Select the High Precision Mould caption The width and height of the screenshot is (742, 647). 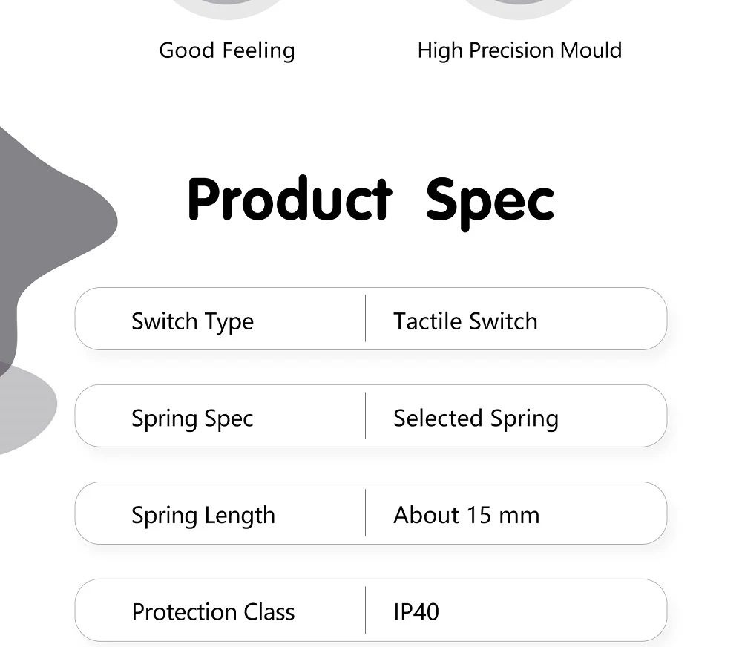519,50
